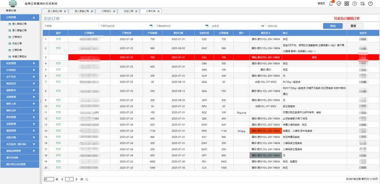This screenshot has width=380, height=184.
Task: Click icon beside 年度订单现状 in sidebar
Action: (9, 57)
